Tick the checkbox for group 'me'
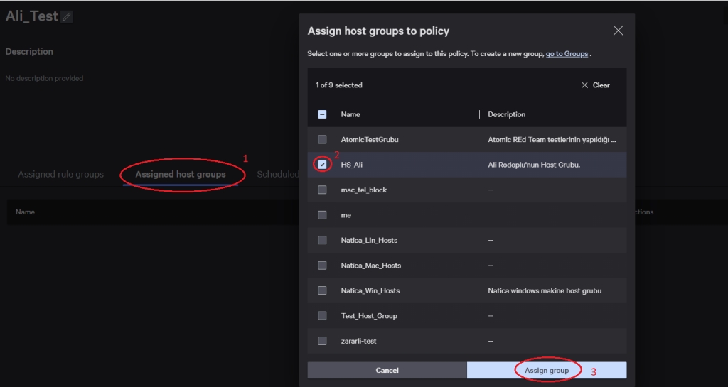 [322, 215]
